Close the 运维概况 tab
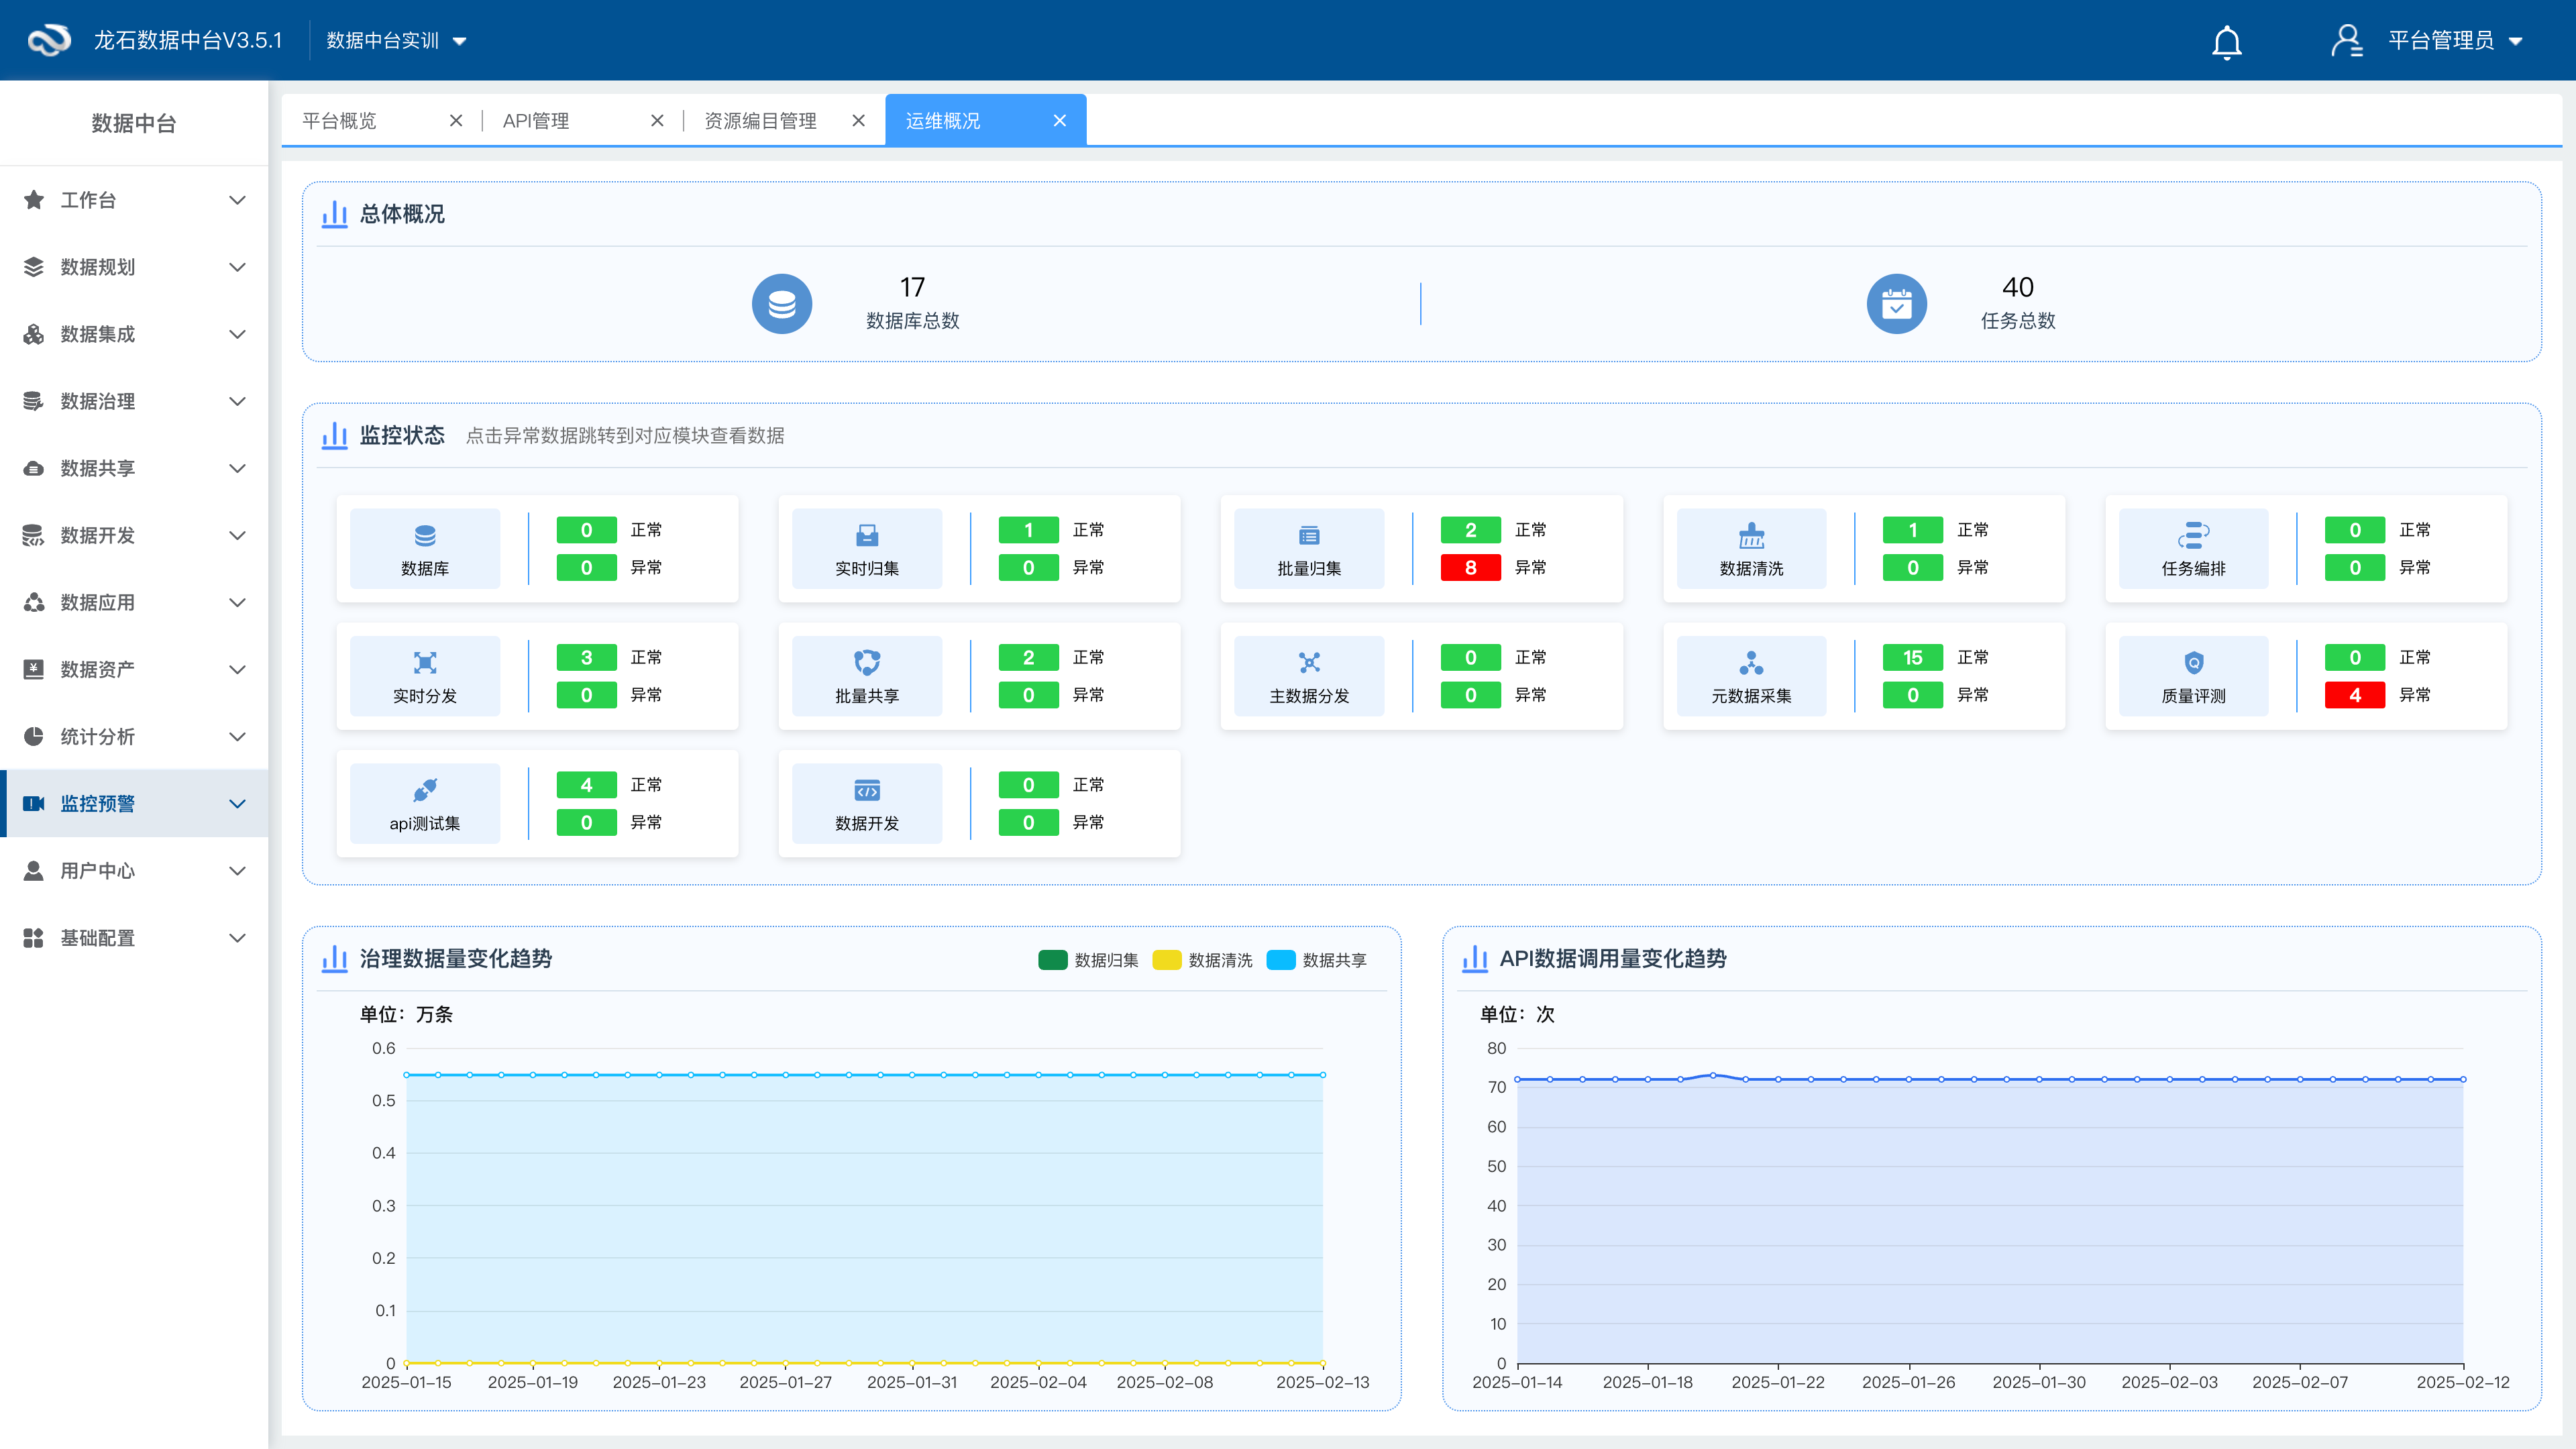This screenshot has height=1449, width=2576. [1060, 121]
